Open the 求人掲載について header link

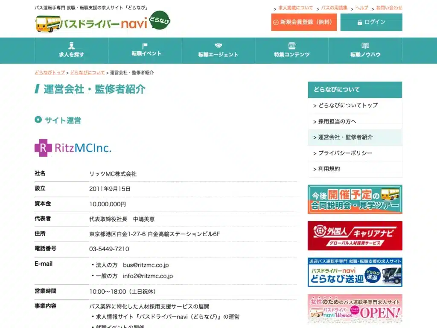pyautogui.click(x=295, y=8)
